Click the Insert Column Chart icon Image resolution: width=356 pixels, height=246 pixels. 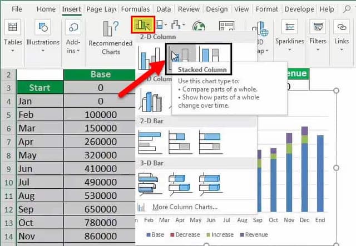142,25
